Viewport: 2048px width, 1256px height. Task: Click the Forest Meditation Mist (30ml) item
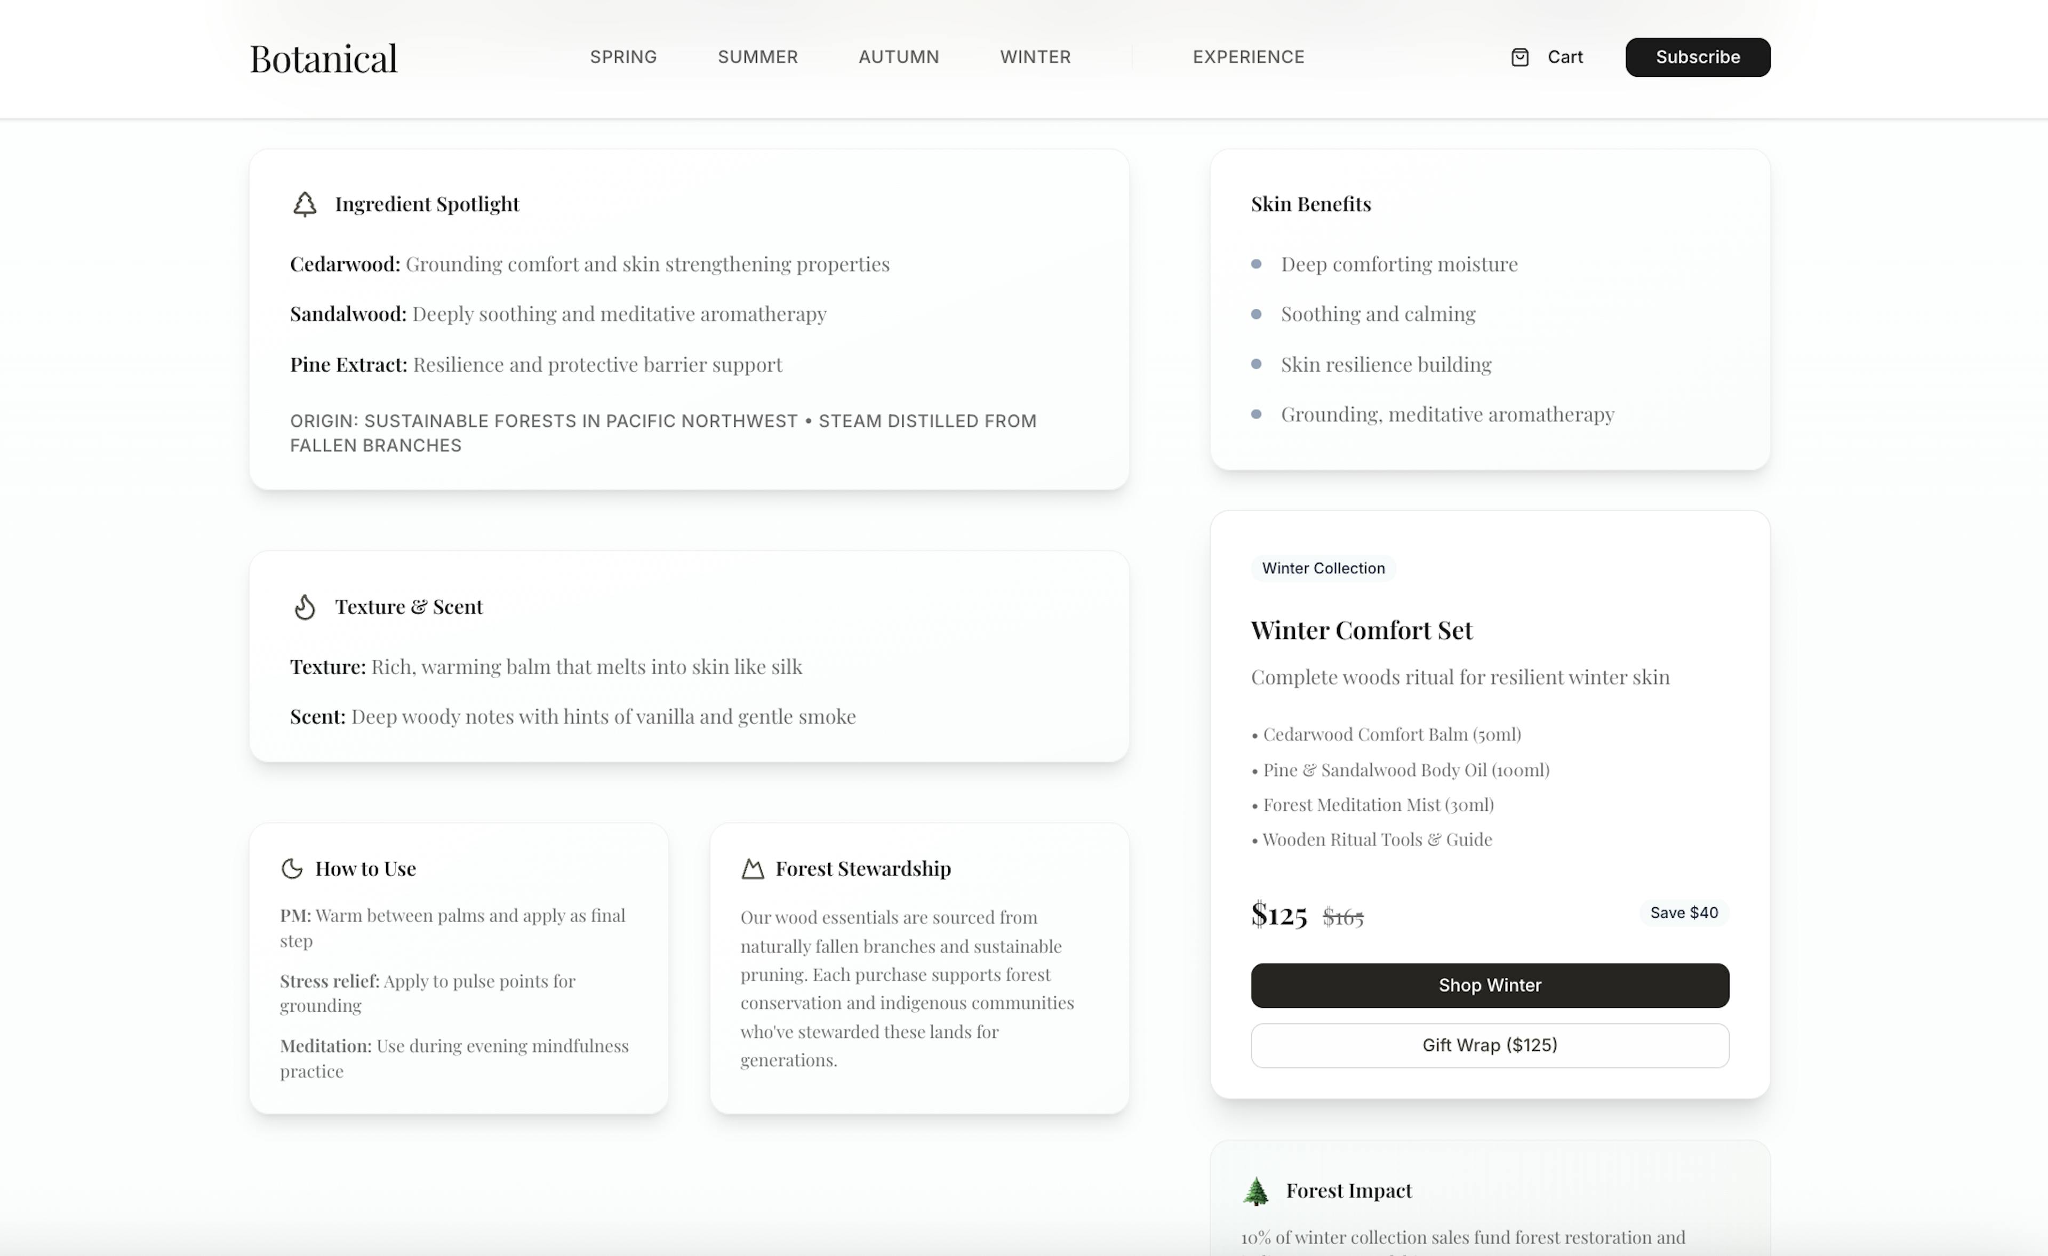[x=1372, y=805]
